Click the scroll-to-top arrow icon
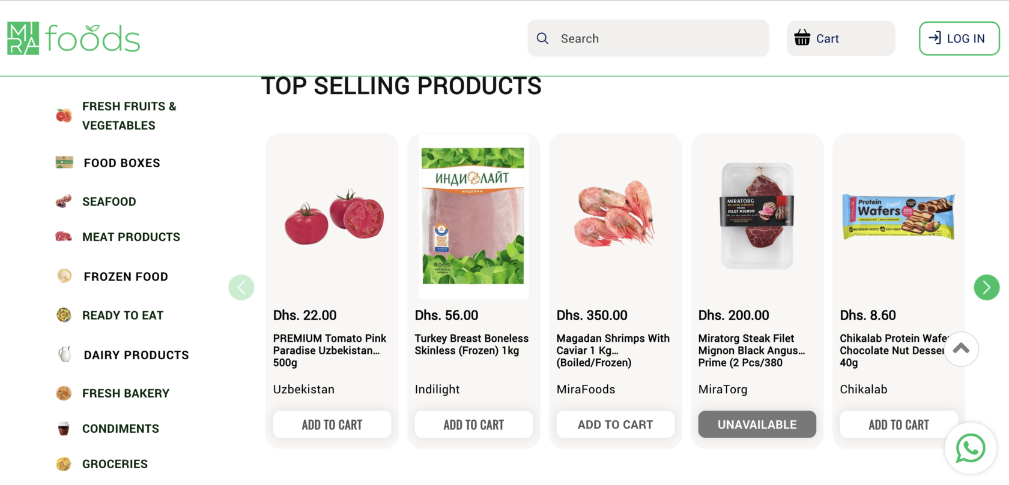This screenshot has height=485, width=1009. click(961, 349)
